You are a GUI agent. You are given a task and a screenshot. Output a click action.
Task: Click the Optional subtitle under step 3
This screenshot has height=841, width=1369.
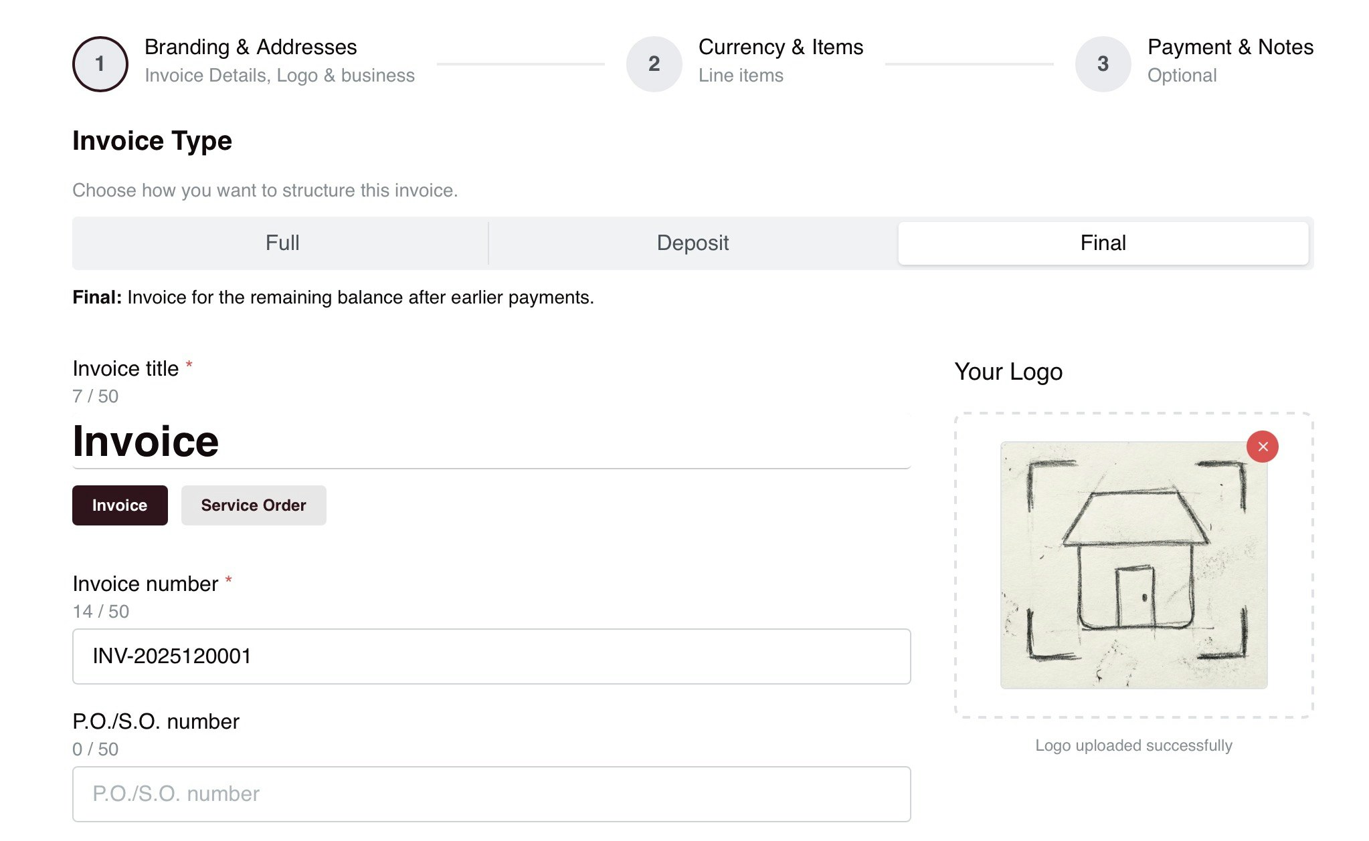[x=1181, y=76]
